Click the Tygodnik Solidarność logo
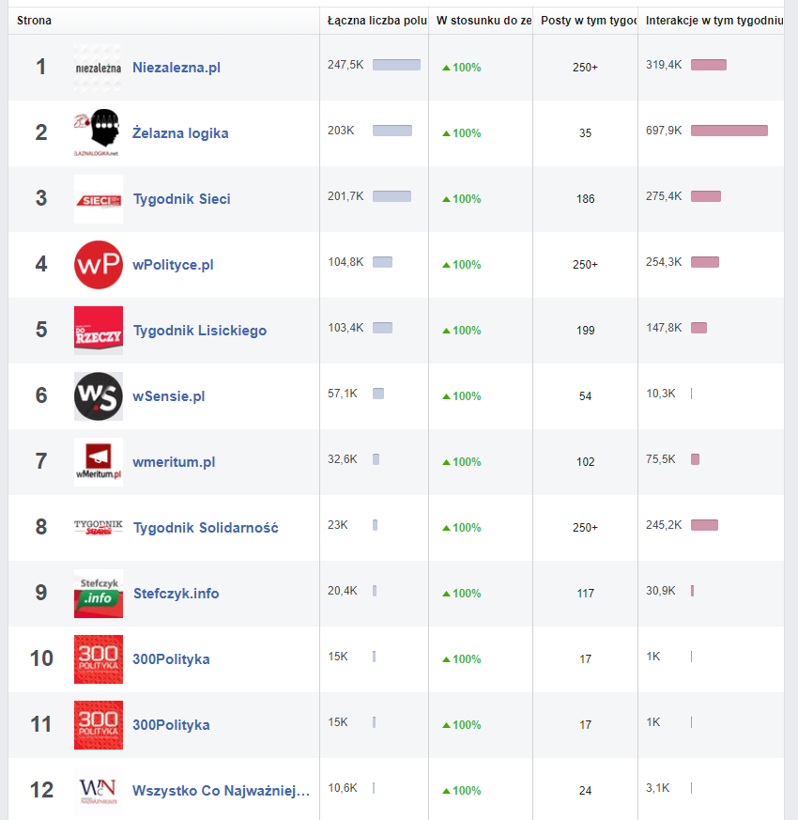 (x=98, y=528)
